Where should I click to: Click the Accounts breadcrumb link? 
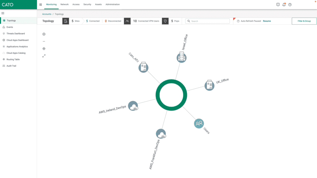(46, 14)
